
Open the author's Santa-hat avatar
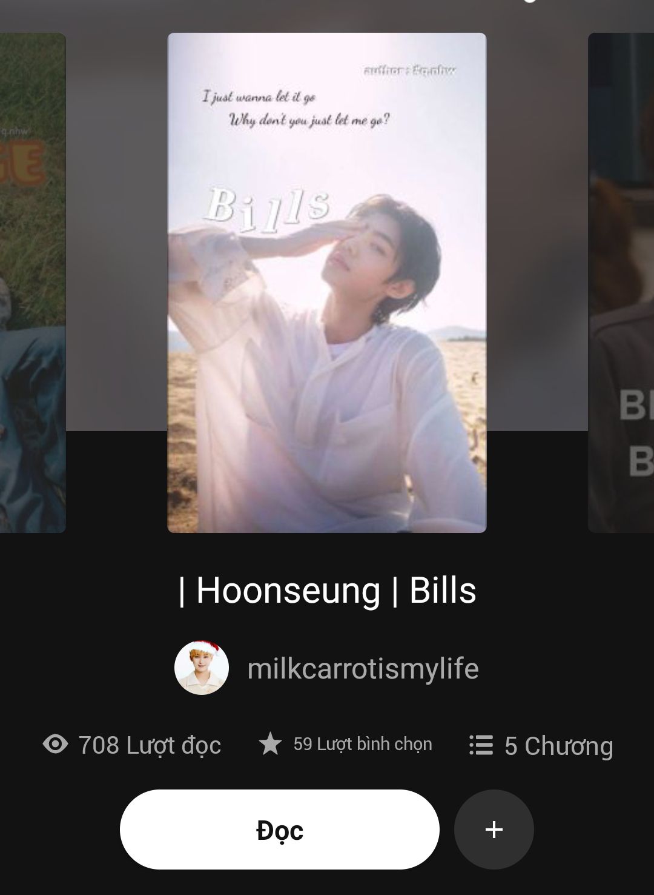pos(202,668)
